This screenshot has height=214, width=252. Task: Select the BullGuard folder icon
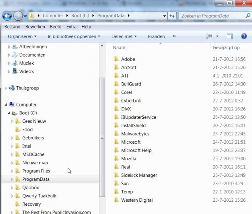pos(116,84)
